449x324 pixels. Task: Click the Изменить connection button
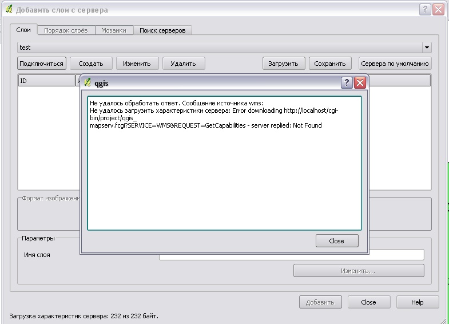137,64
